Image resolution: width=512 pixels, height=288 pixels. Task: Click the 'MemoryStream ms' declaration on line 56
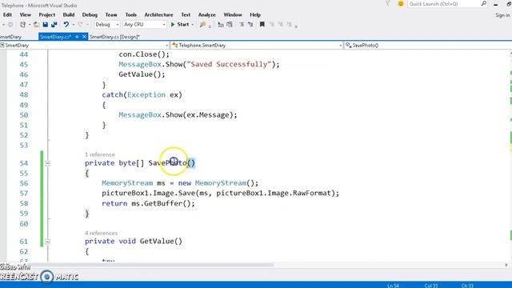134,183
